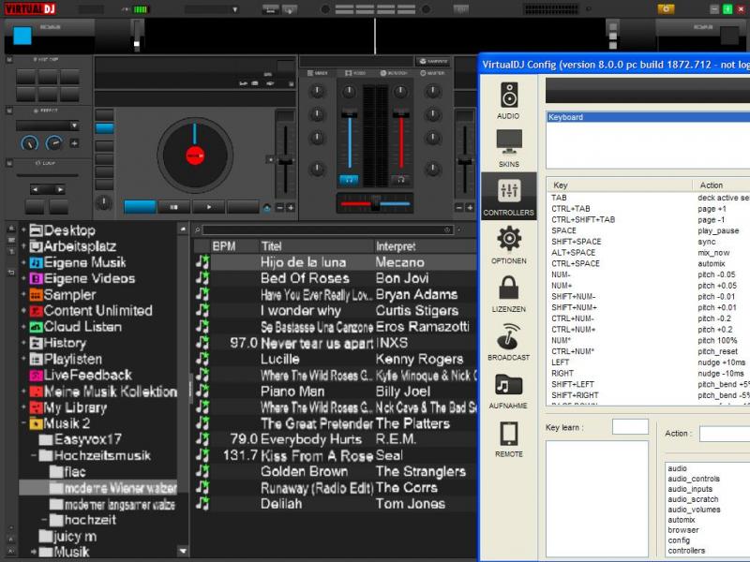Click the crossfader slider

pos(374,203)
